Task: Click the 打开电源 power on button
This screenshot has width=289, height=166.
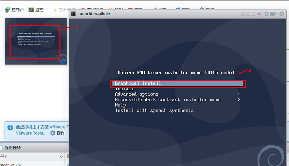Action: point(64,9)
